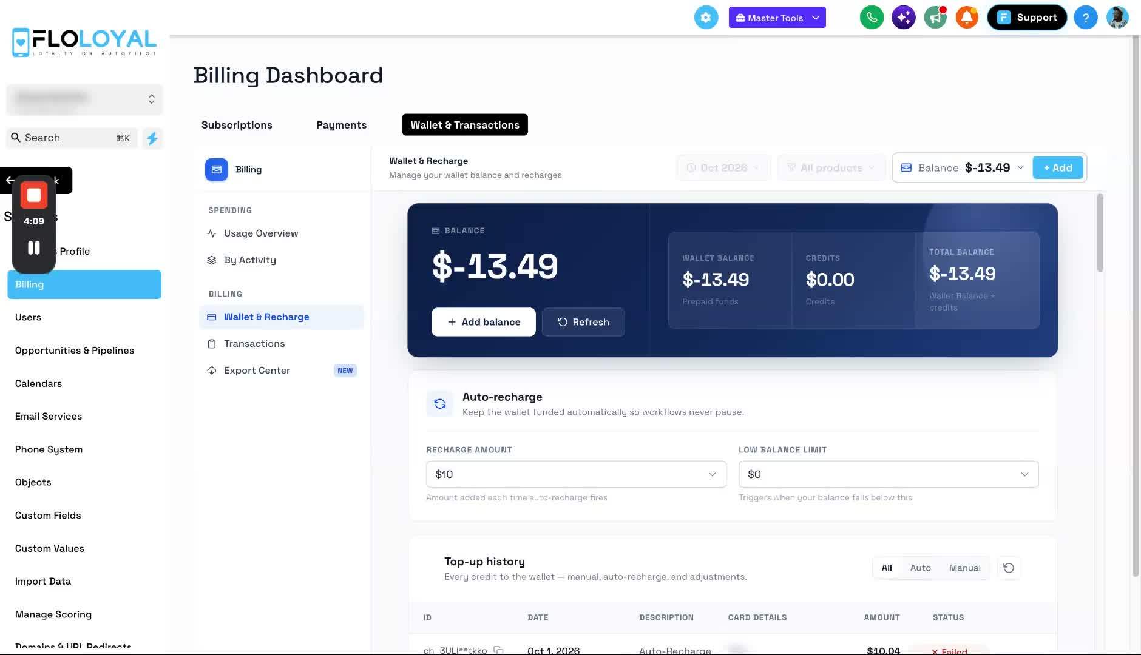Select the Wallet & Transactions tab
Viewport: 1141px width, 655px height.
tap(465, 125)
